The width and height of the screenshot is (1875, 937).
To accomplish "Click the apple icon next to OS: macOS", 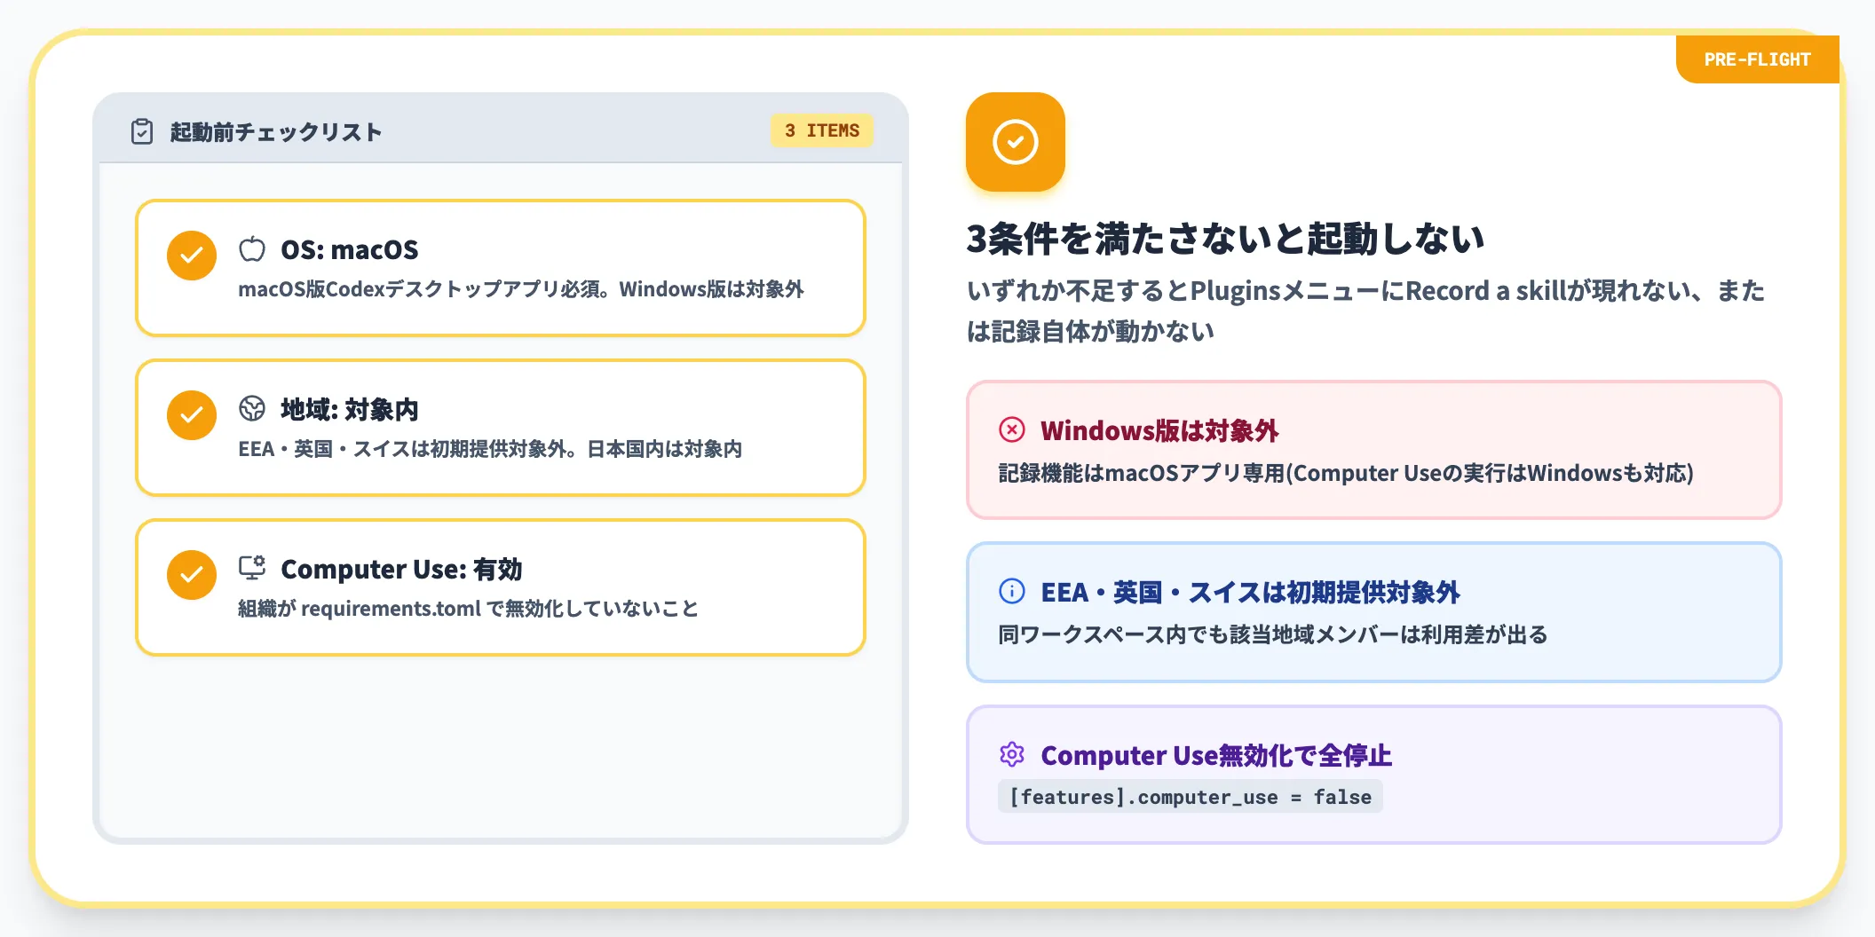I will pos(252,249).
